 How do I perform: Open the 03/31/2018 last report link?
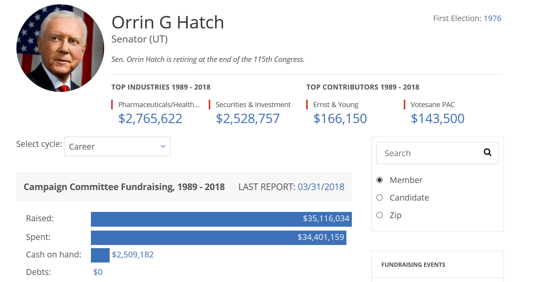321,187
